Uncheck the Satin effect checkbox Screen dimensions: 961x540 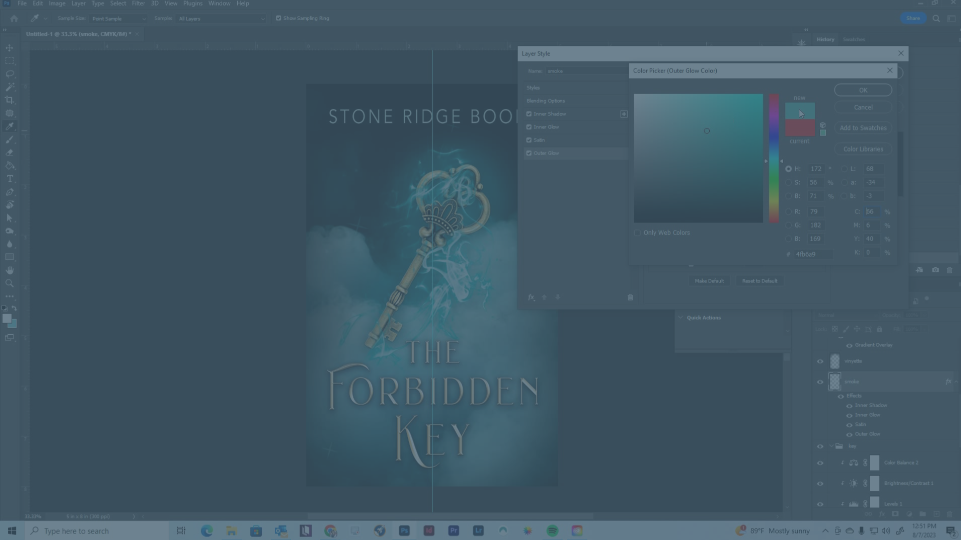(x=529, y=140)
